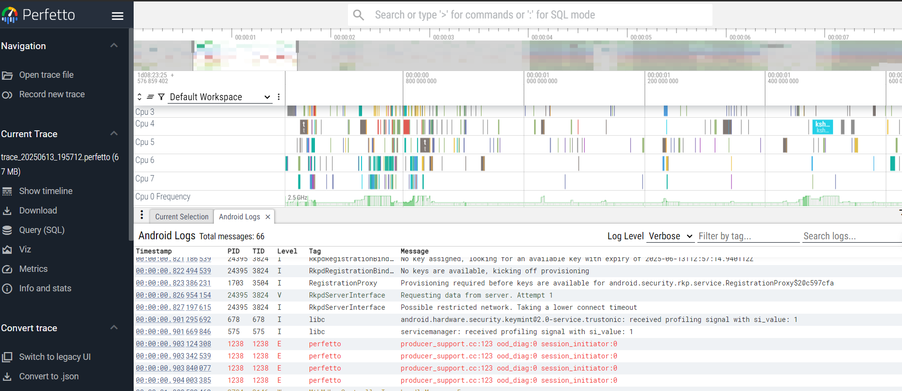Click the Viz chart icon

(x=7, y=250)
